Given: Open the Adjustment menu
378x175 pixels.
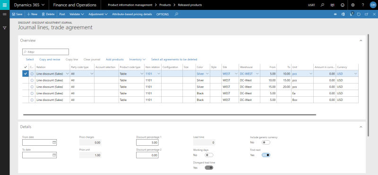Looking at the screenshot, I should [98, 14].
